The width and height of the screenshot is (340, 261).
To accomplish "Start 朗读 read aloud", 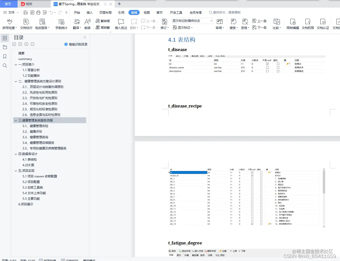I will (87, 24).
